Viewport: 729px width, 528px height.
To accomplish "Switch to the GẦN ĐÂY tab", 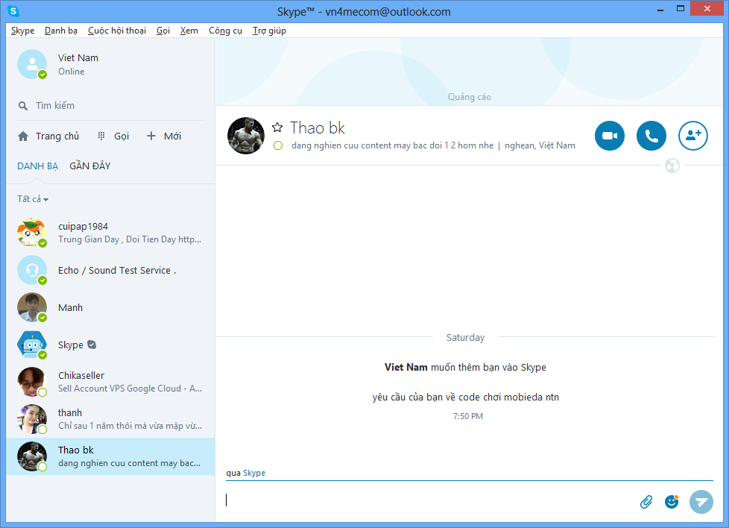I will pyautogui.click(x=89, y=166).
